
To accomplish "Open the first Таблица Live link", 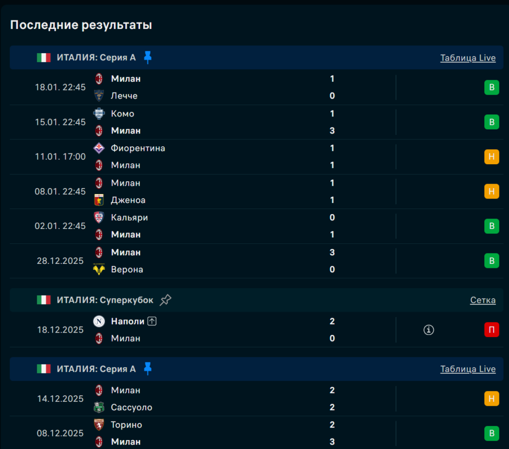I will (x=468, y=58).
